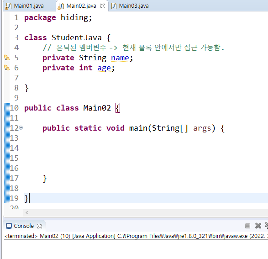Image resolution: width=268 pixels, height=259 pixels.
Task: Click the Main02 class name on line 10
Action: pos(97,108)
